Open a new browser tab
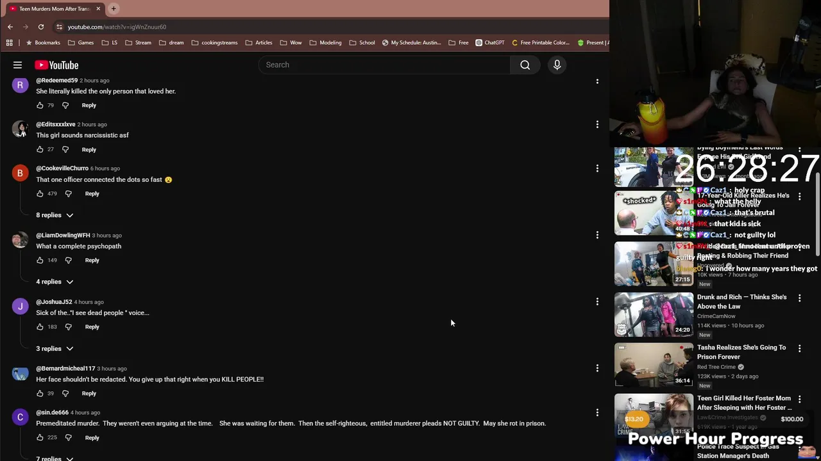The width and height of the screenshot is (821, 461). pos(114,8)
